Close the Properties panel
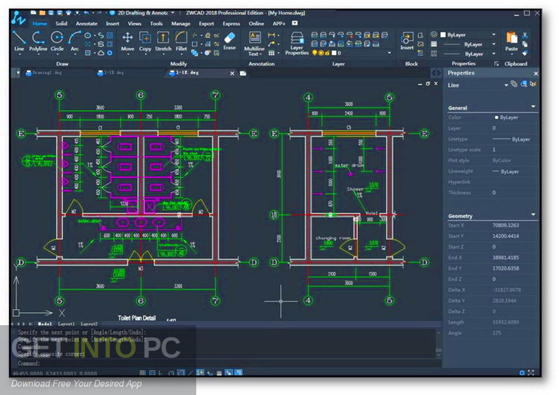559x395 pixels. tap(536, 73)
